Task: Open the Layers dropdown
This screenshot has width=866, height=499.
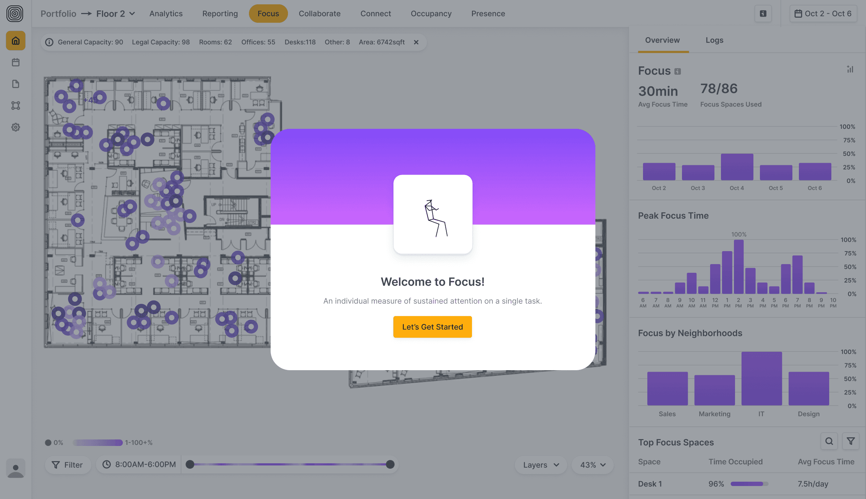Action: [541, 465]
